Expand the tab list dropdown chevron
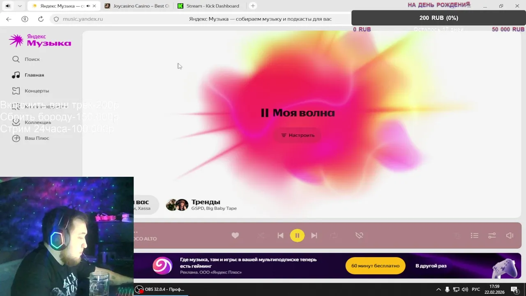 [19, 6]
